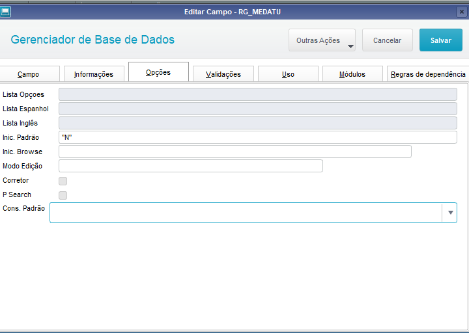Screen dimensions: 469x333
Task: Expand the Cons. Padrão dropdown arrow
Action: pos(450,213)
